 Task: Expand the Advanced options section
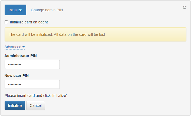coord(13,47)
